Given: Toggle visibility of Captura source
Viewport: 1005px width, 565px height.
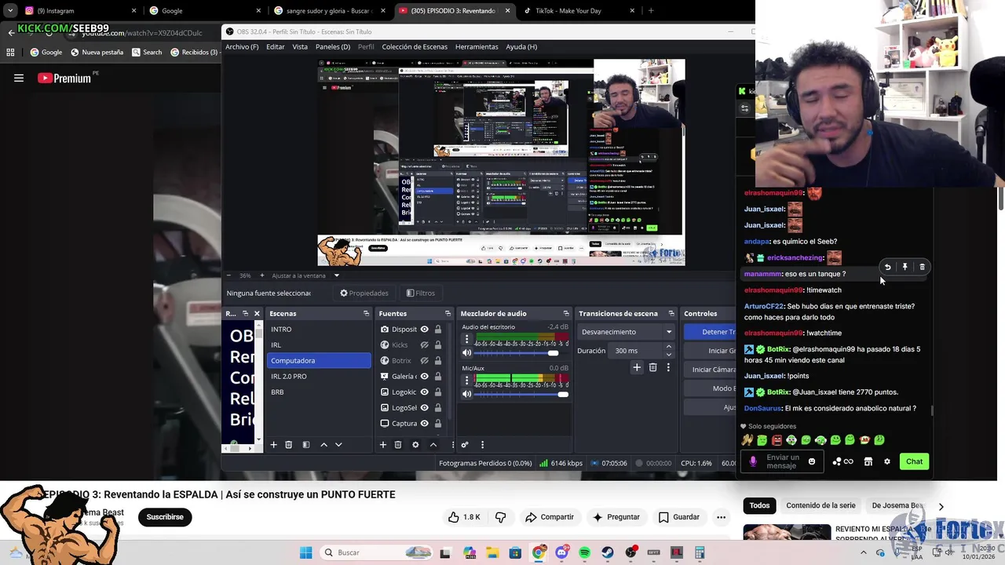Looking at the screenshot, I should tap(424, 424).
